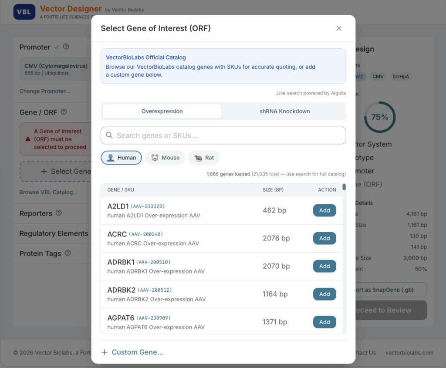The width and height of the screenshot is (446, 368).
Task: Click the plus icon beside Custom Gene
Action: click(105, 352)
